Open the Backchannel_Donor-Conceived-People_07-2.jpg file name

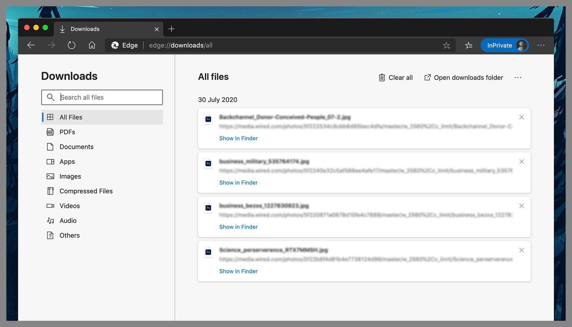[x=285, y=117]
